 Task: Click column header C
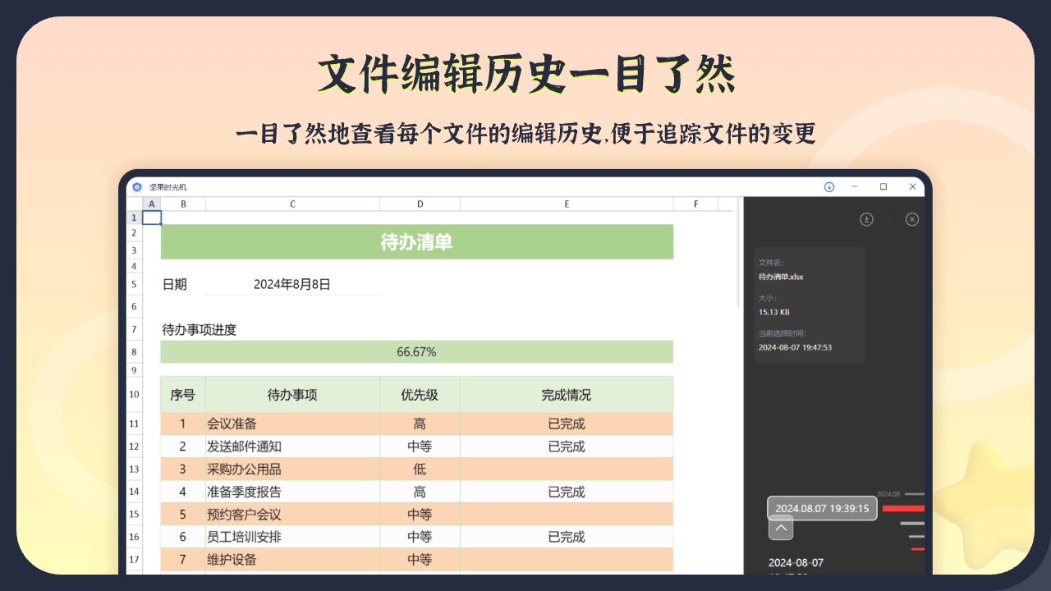(291, 204)
